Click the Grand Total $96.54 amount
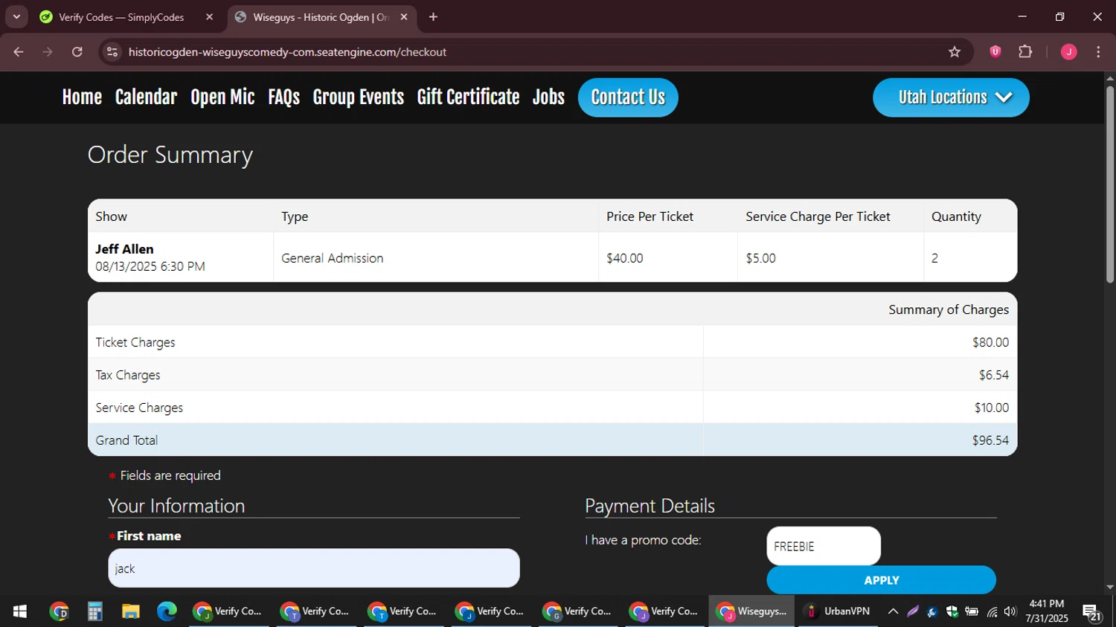The width and height of the screenshot is (1116, 627). (990, 440)
